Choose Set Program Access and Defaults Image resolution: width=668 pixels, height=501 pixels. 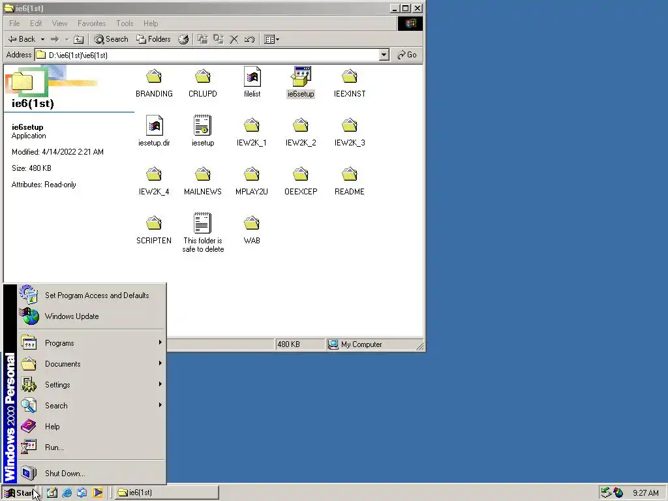point(91,296)
